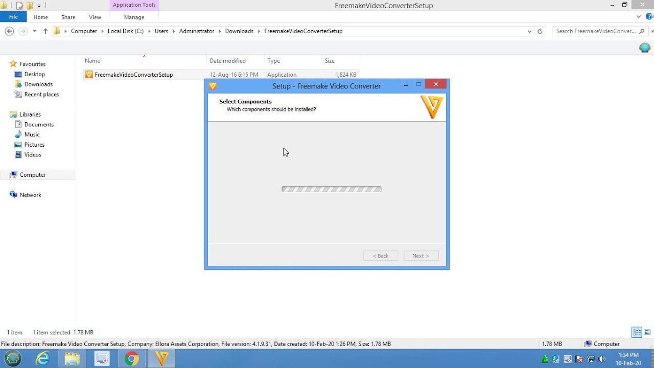Open the Manage ribbon tab
This screenshot has width=654, height=368.
pos(134,17)
